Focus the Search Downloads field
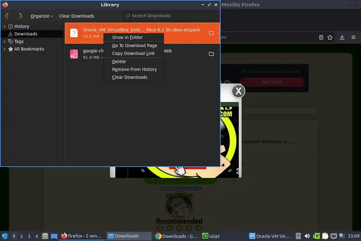 click(170, 16)
